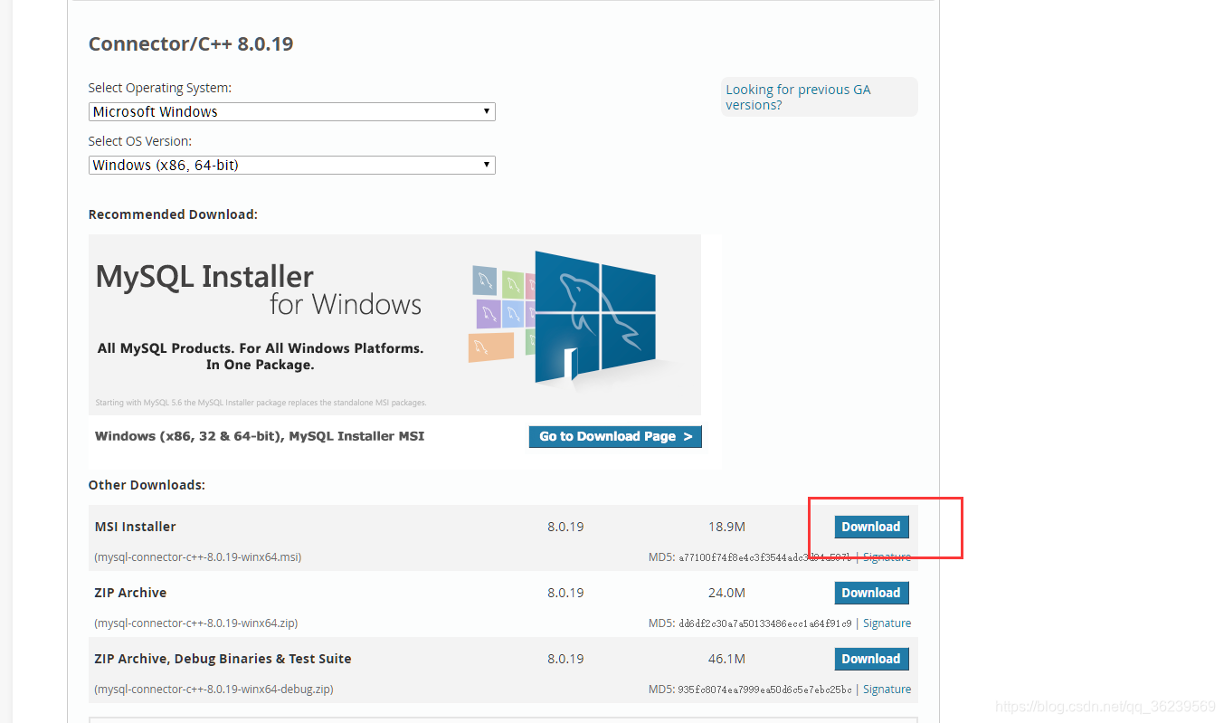1224x723 pixels.
Task: Click the 24.0M file size value
Action: [x=726, y=593]
